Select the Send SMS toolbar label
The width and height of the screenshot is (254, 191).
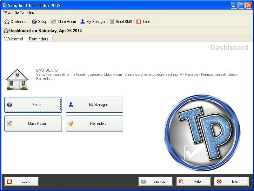(124, 22)
